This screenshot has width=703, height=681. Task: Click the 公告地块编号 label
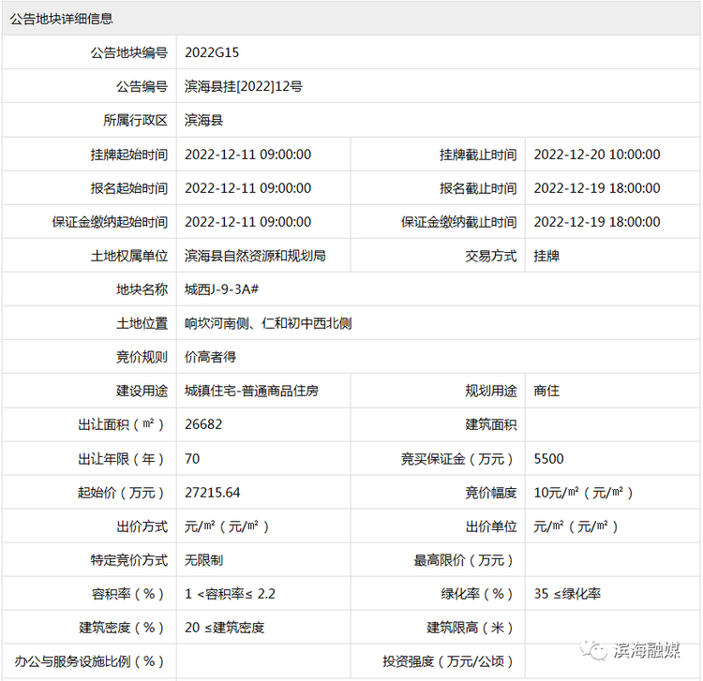(x=129, y=52)
